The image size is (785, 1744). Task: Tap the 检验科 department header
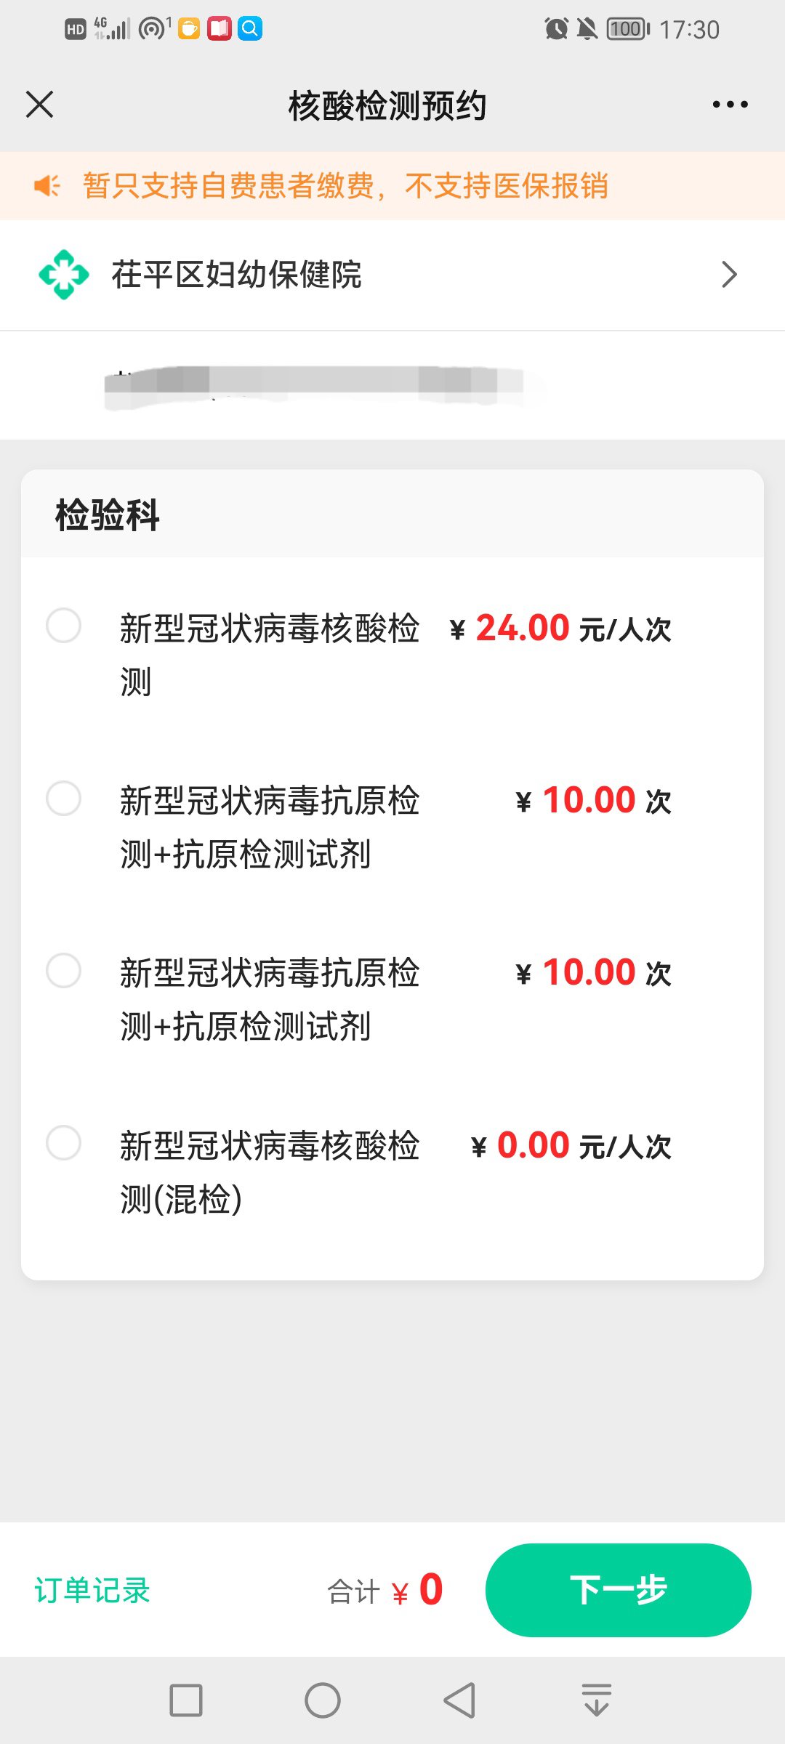tap(108, 514)
